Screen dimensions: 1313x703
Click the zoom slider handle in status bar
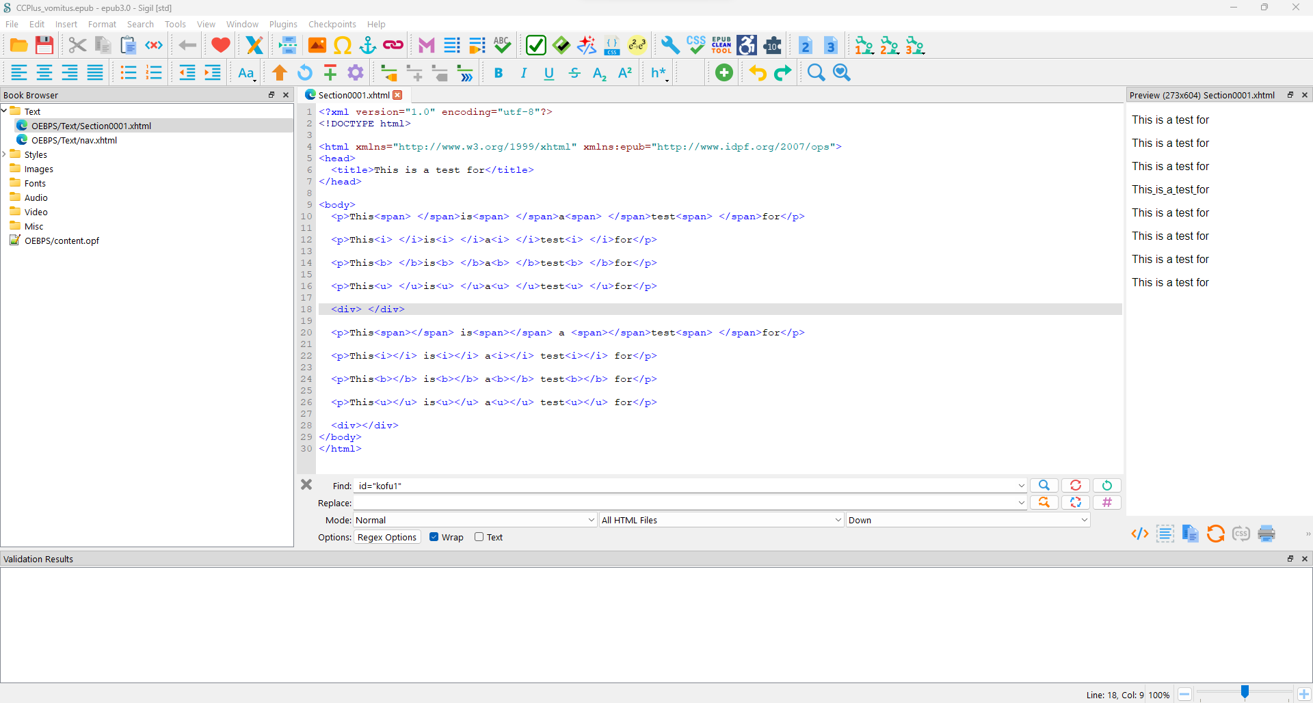tap(1245, 693)
